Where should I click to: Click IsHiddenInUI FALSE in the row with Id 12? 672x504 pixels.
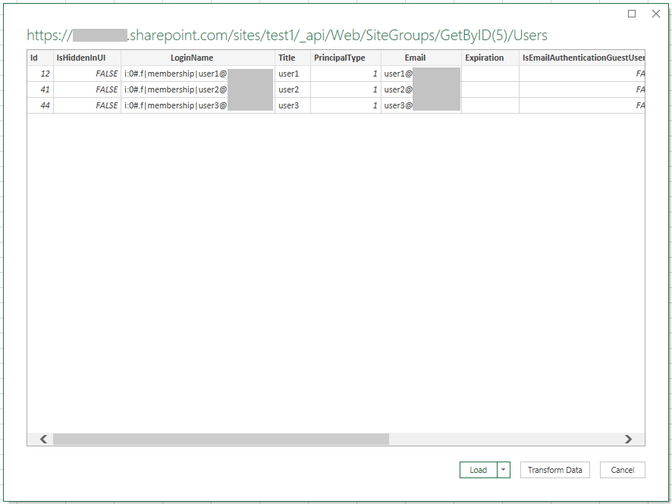[x=87, y=74]
